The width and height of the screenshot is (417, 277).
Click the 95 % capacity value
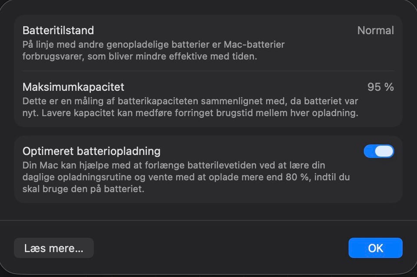pyautogui.click(x=381, y=87)
